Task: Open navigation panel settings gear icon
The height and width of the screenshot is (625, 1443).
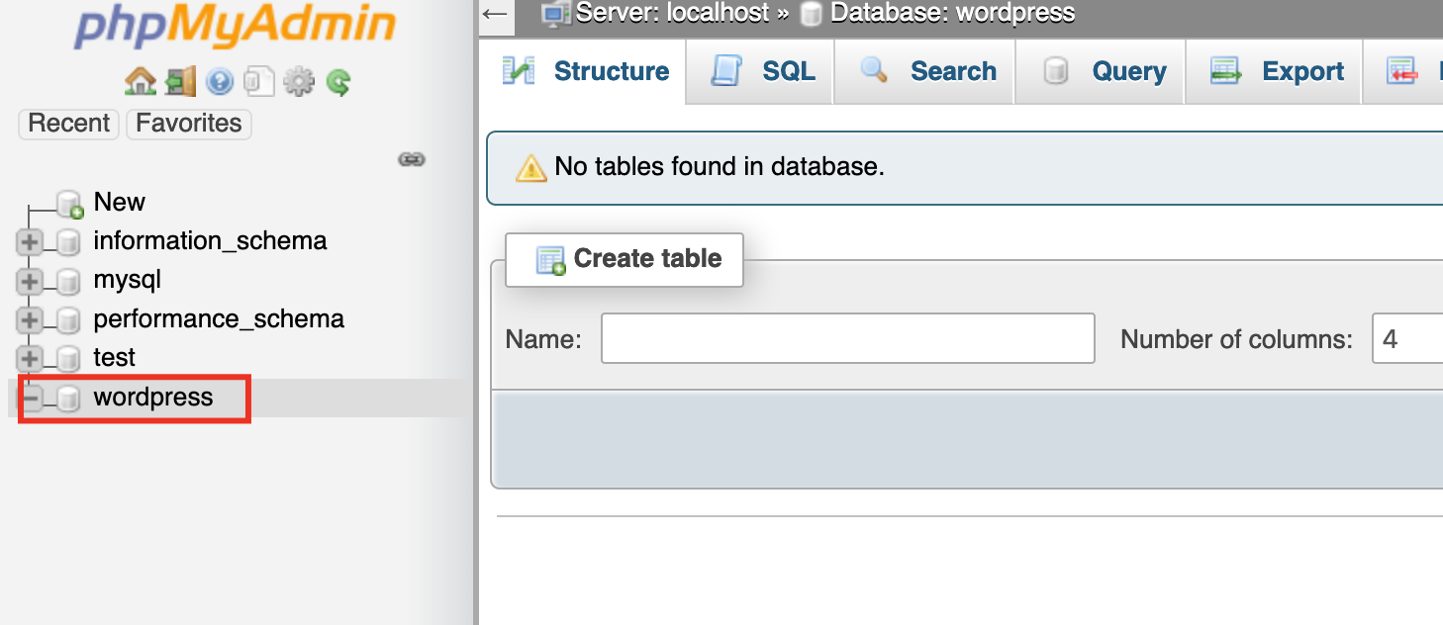Action: pos(298,81)
